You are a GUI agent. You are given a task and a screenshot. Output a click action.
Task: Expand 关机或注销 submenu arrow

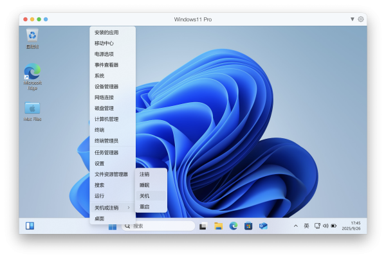pyautogui.click(x=129, y=207)
